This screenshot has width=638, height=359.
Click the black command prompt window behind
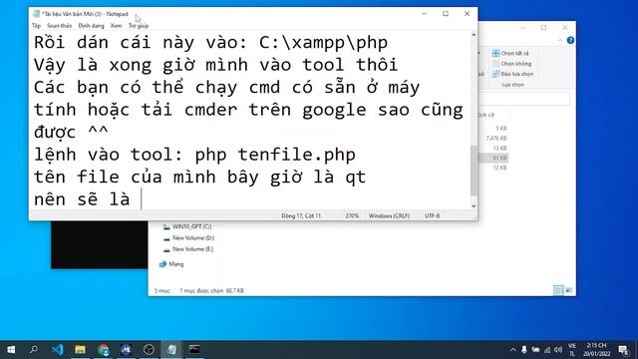pyautogui.click(x=100, y=244)
